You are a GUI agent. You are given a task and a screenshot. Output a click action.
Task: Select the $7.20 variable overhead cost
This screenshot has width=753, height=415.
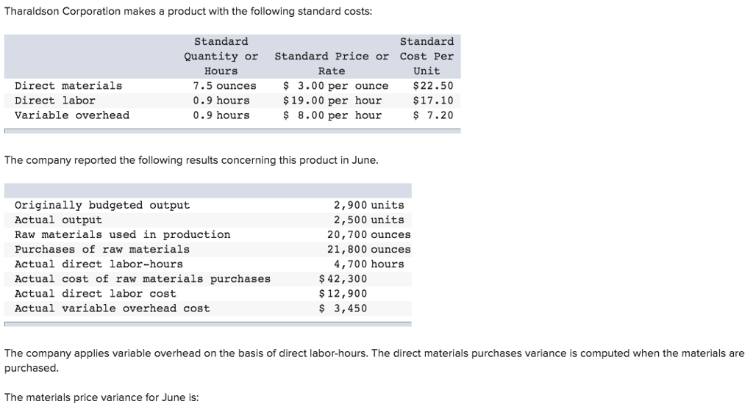click(x=432, y=115)
